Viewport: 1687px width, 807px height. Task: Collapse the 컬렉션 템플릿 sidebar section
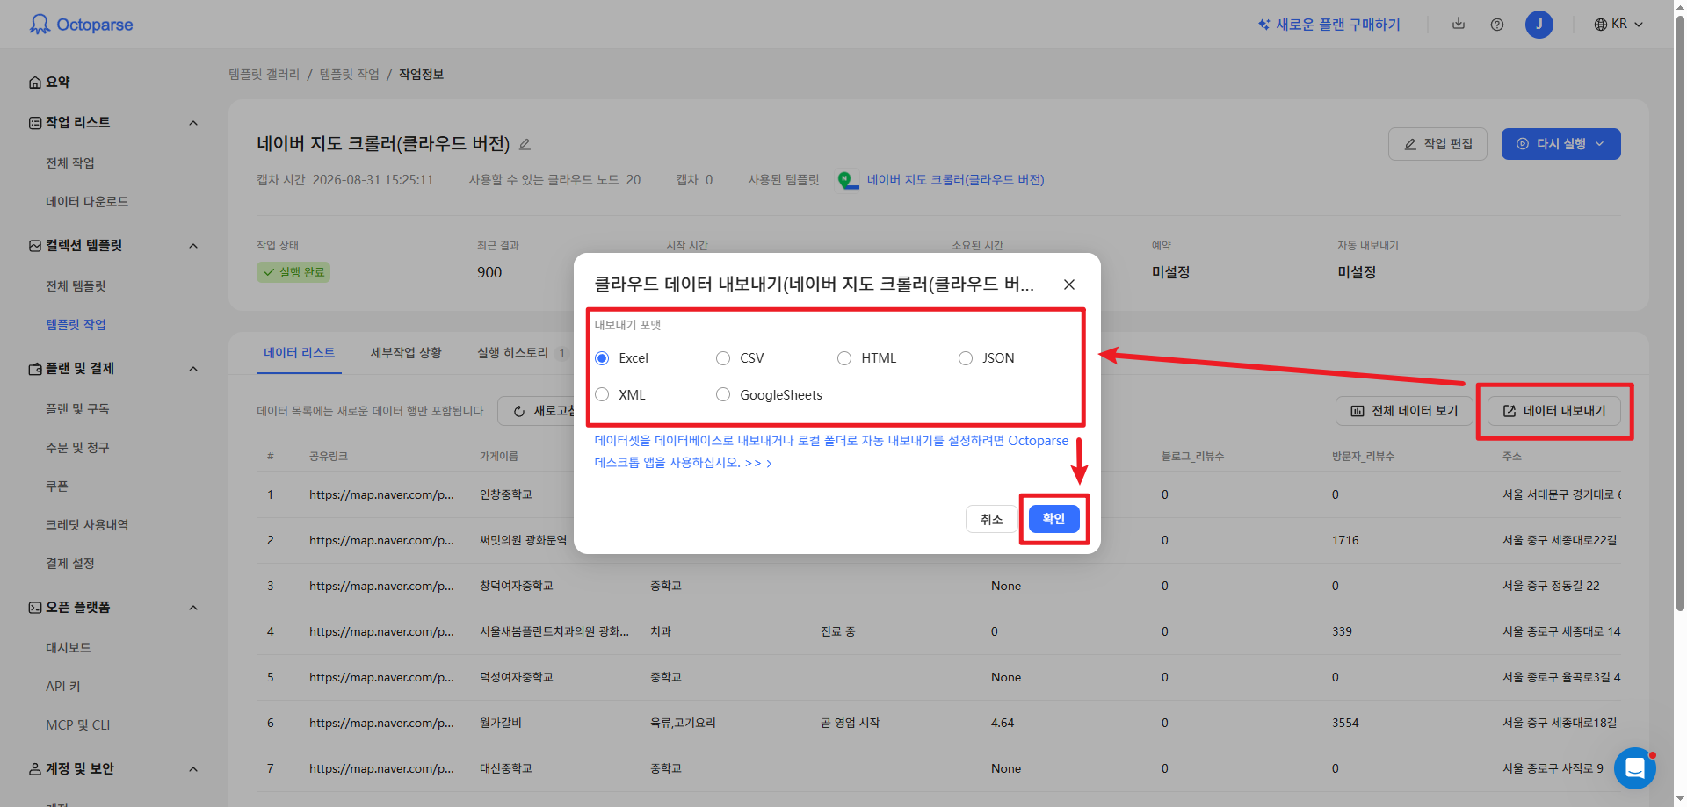click(x=193, y=246)
